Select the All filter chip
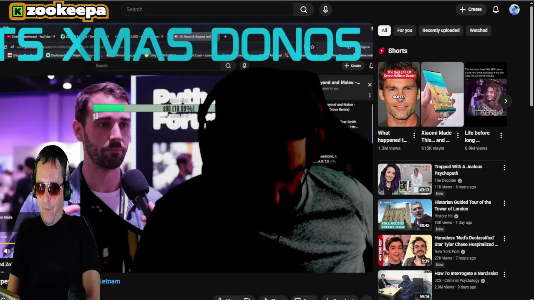 [x=384, y=30]
